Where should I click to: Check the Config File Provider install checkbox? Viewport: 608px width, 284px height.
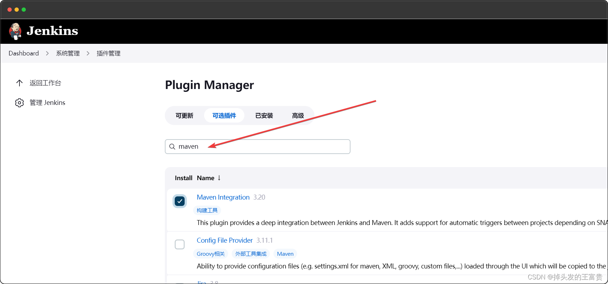click(x=180, y=244)
